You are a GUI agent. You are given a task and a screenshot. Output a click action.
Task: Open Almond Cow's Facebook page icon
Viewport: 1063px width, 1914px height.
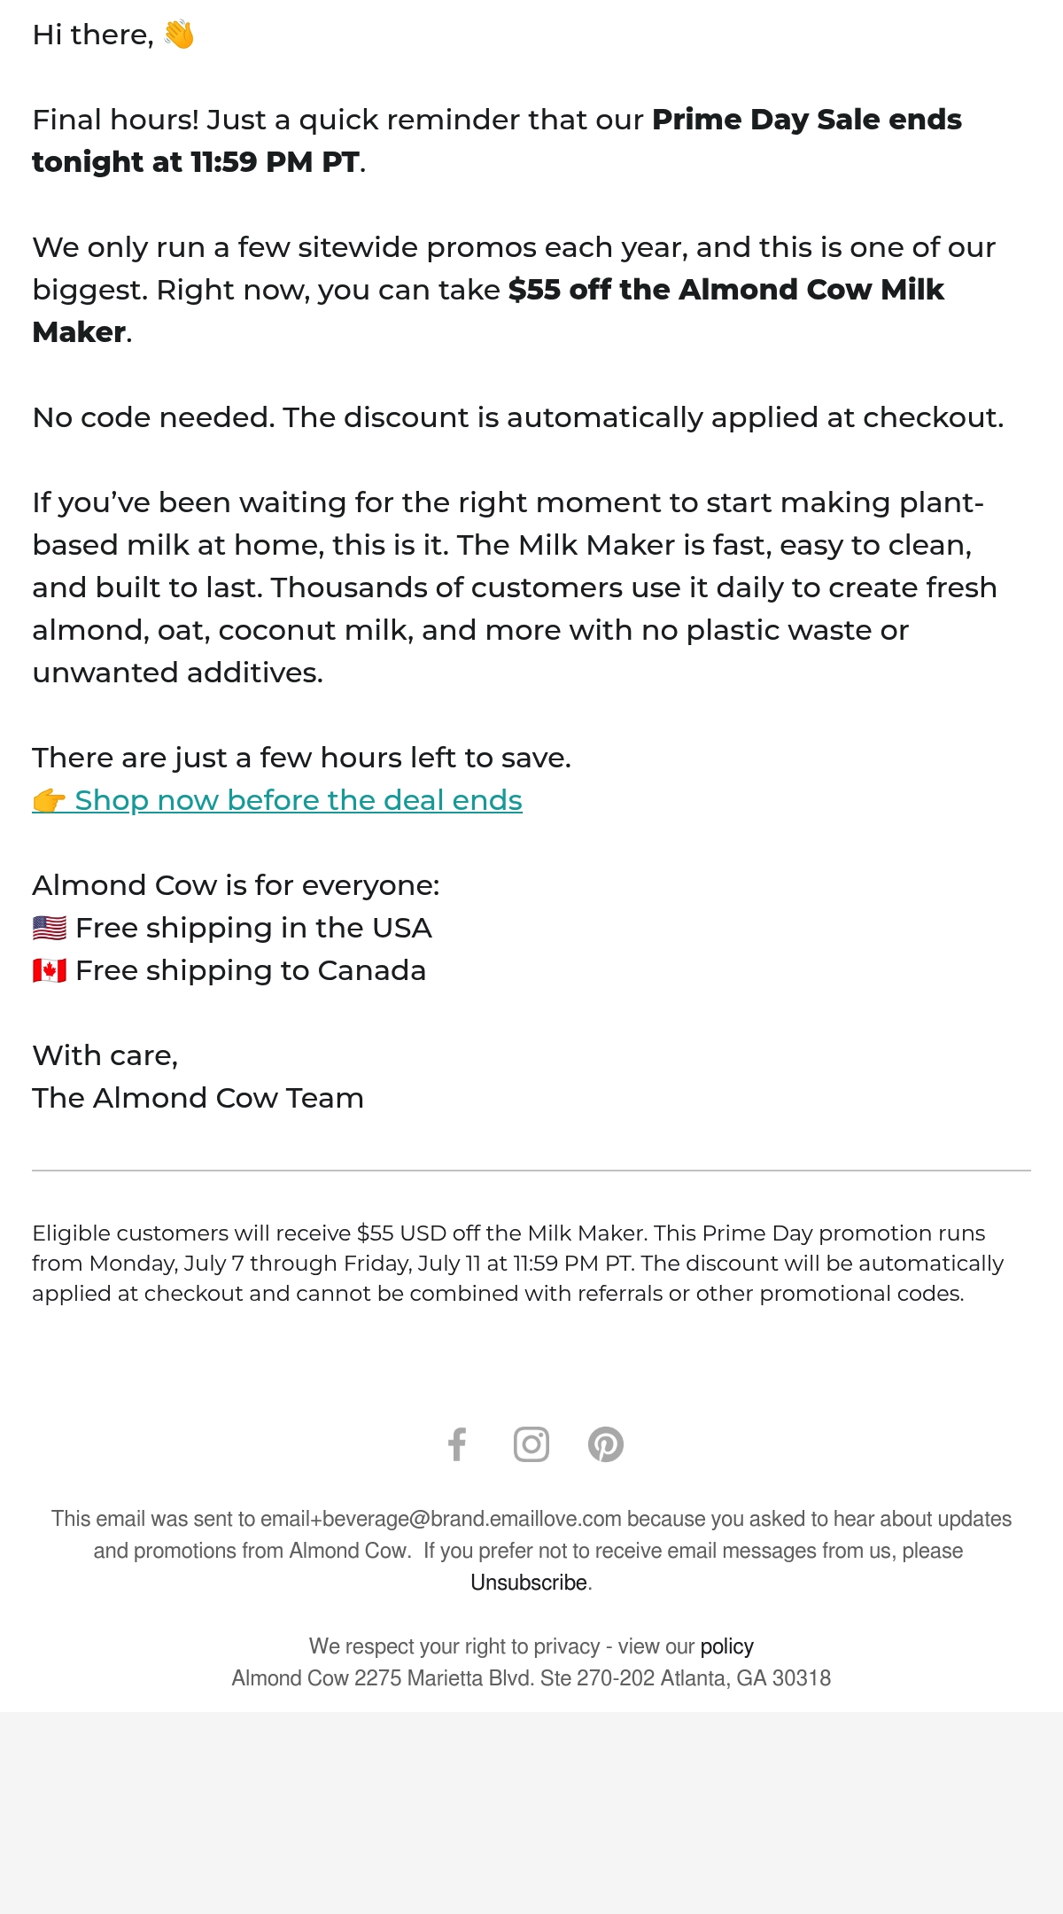pos(457,1444)
